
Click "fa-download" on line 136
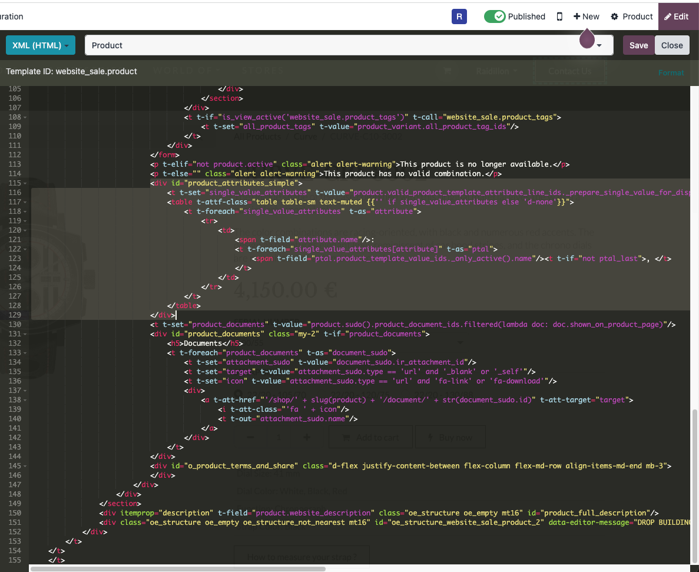pos(516,381)
